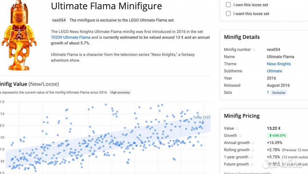The height and width of the screenshot is (174, 308).
Task: Click the green +235.27% growth badge
Action: (x=278, y=136)
